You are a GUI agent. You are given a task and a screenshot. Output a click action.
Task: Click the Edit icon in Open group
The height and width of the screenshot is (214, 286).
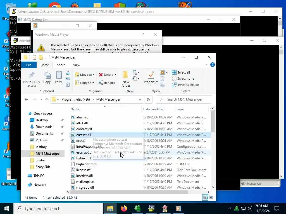(x=162, y=79)
